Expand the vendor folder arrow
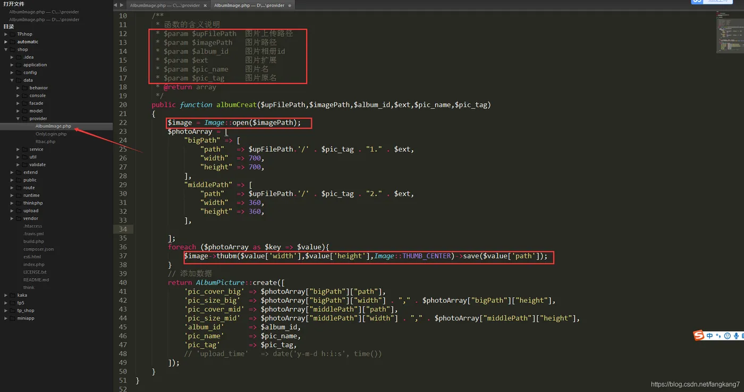The width and height of the screenshot is (744, 392). (12, 218)
